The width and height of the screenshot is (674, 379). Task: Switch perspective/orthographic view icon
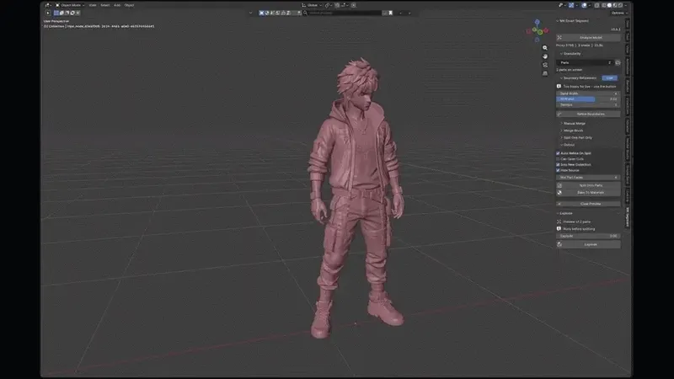tap(545, 73)
